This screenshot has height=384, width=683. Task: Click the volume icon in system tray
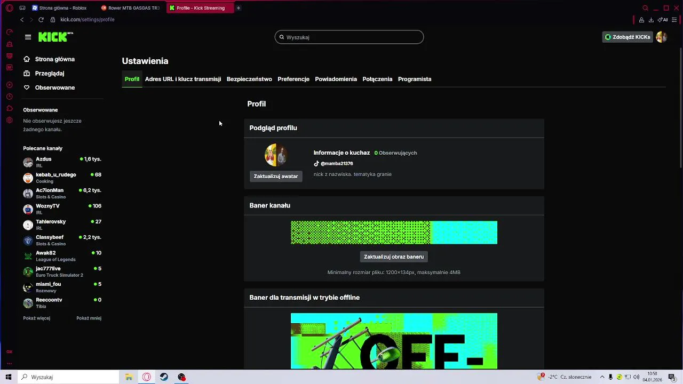(x=637, y=377)
